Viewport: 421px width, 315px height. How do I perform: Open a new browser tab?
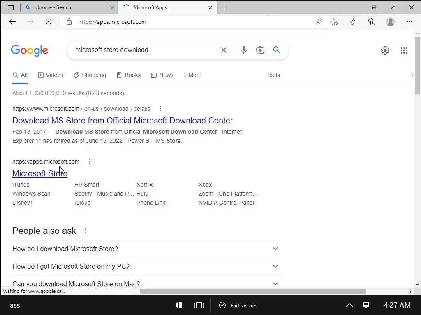[x=224, y=7]
